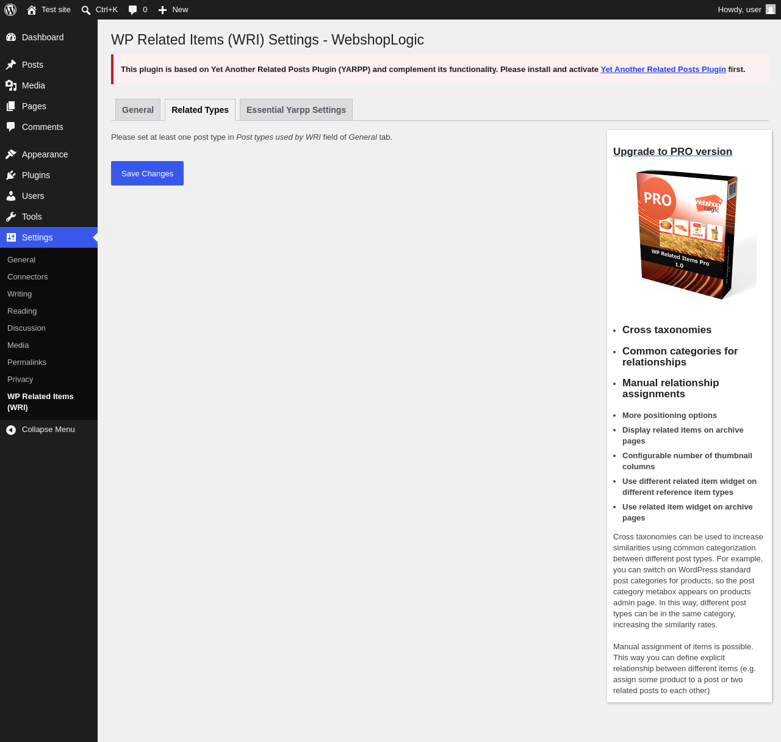Click the Posts pushpin icon

[x=11, y=65]
